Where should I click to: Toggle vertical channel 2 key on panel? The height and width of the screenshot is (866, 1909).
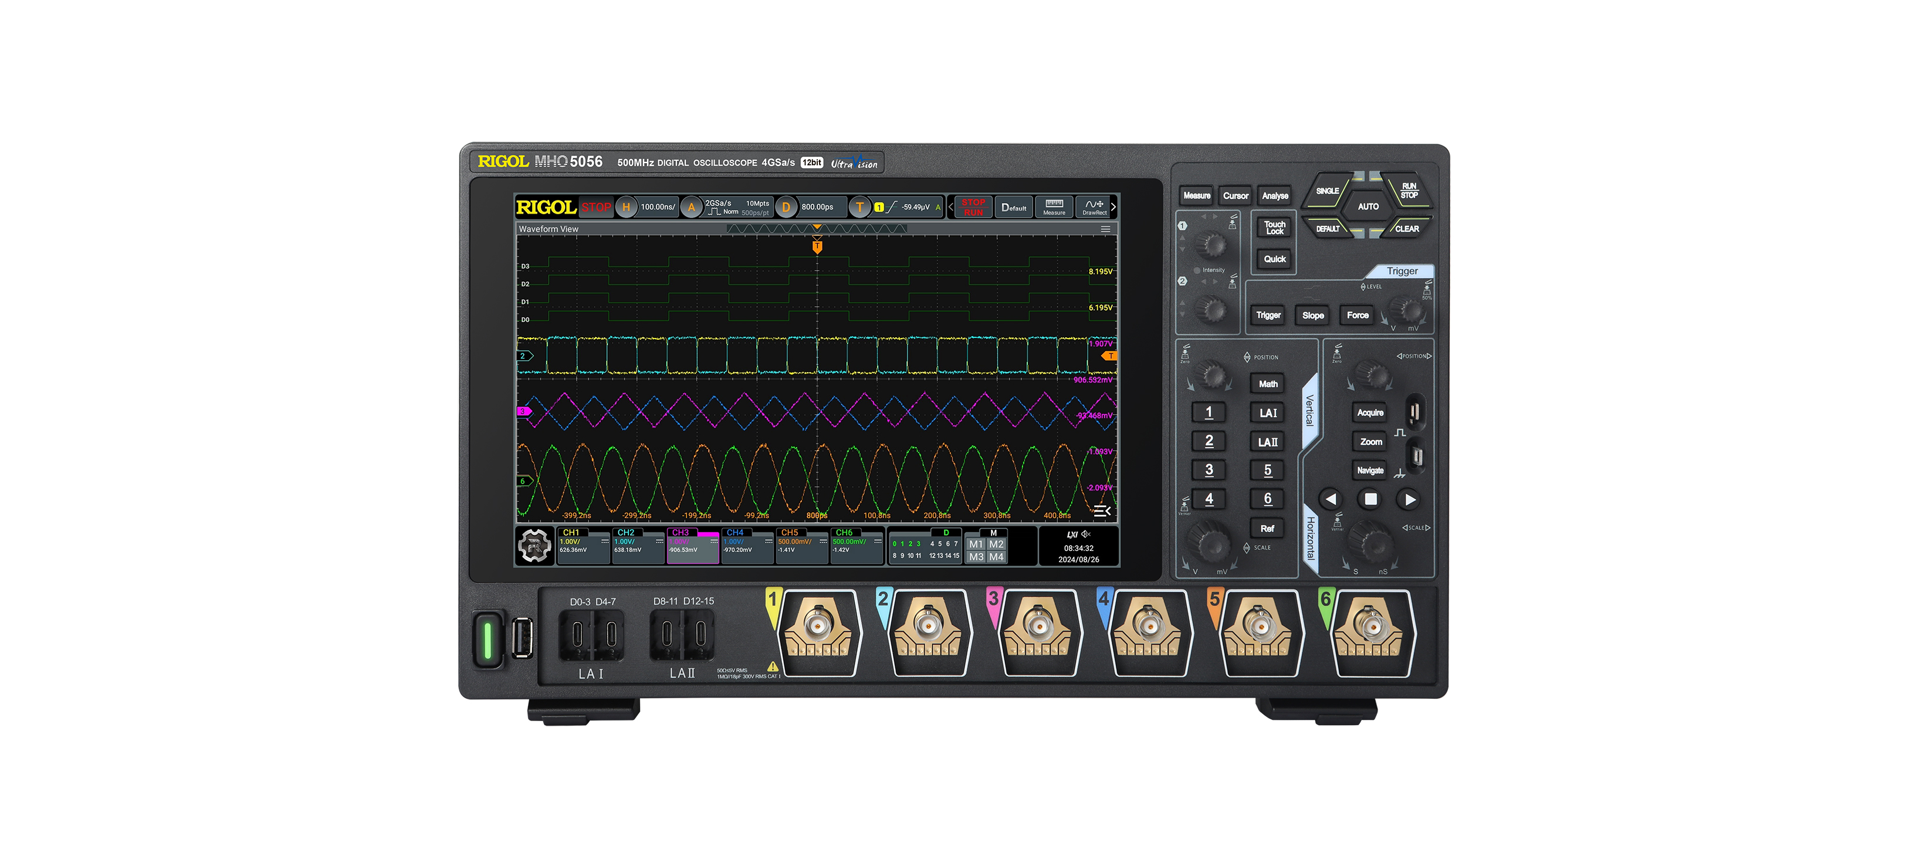[1209, 442]
